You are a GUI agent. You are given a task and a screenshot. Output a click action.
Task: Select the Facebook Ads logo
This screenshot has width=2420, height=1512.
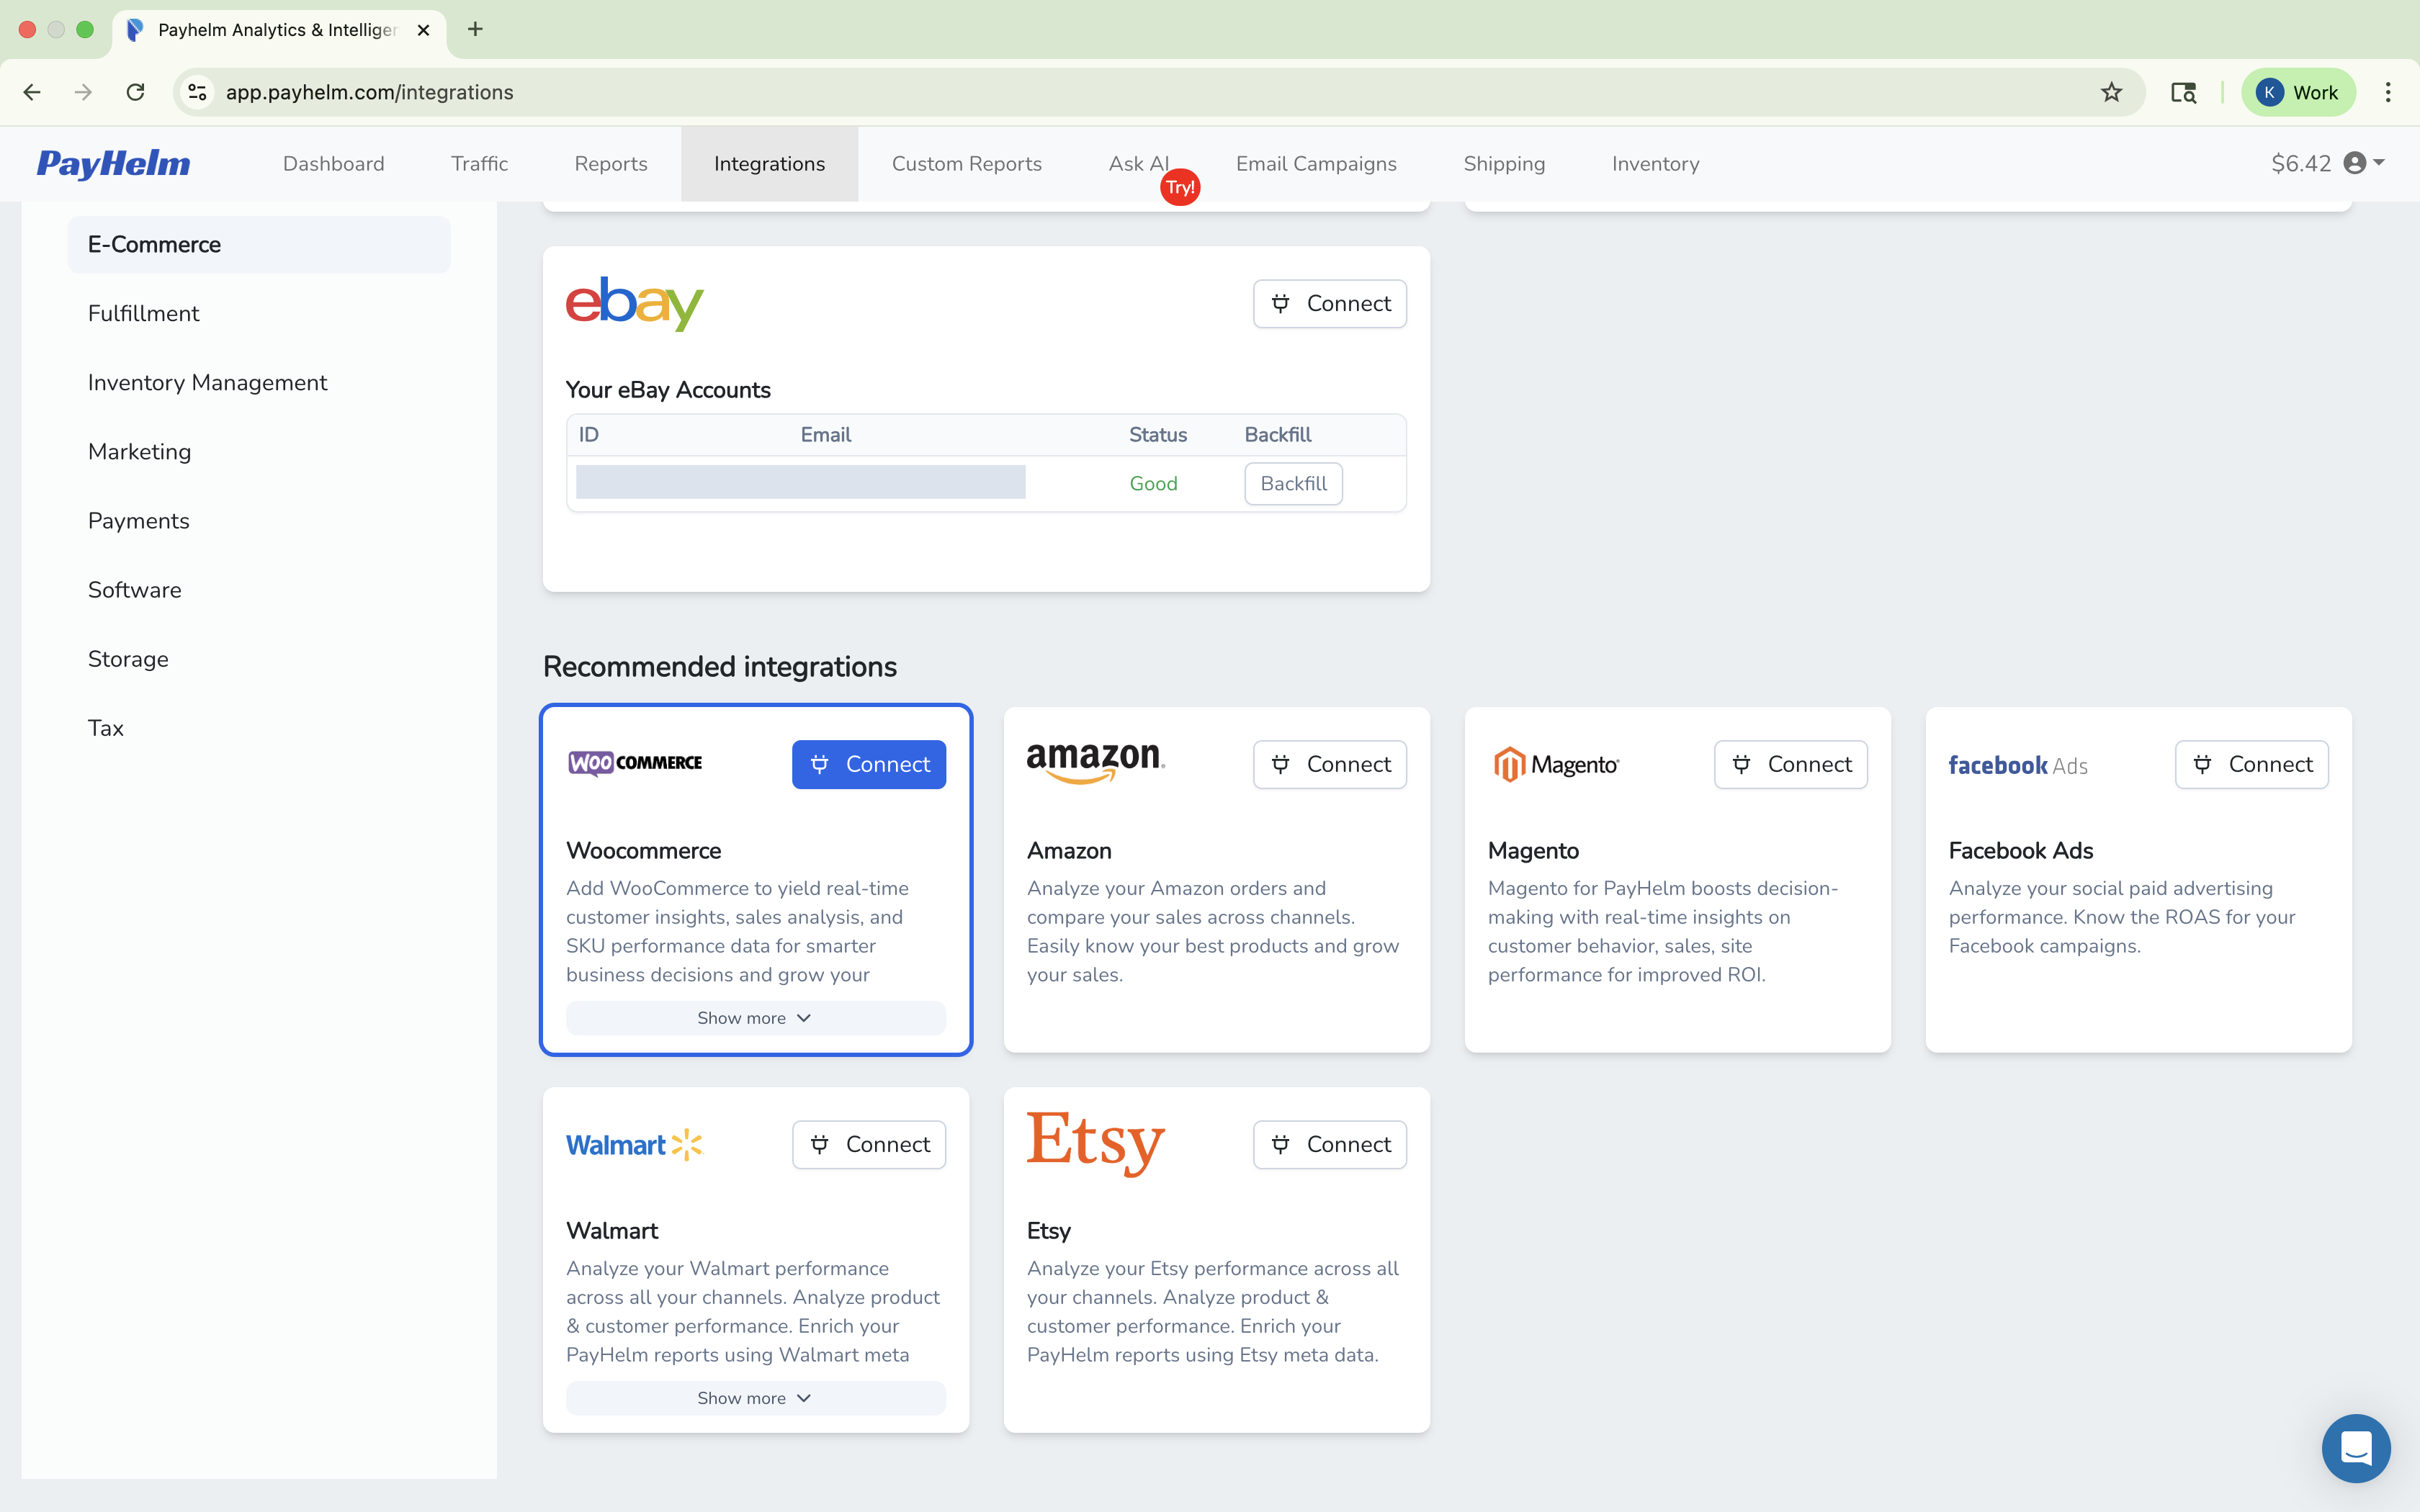pyautogui.click(x=2017, y=765)
